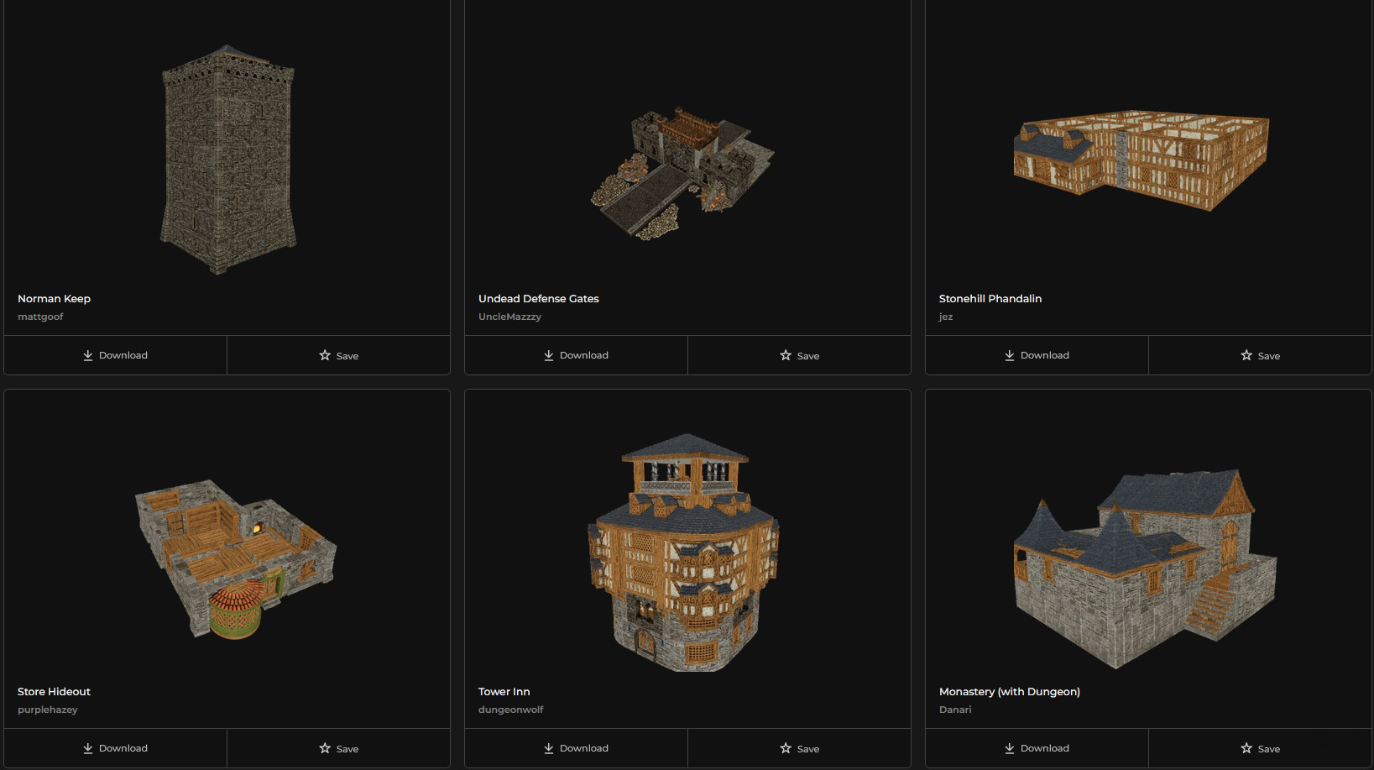This screenshot has height=770, width=1374.
Task: Click the download icon for Stonehill Phandalin
Action: [x=1010, y=355]
